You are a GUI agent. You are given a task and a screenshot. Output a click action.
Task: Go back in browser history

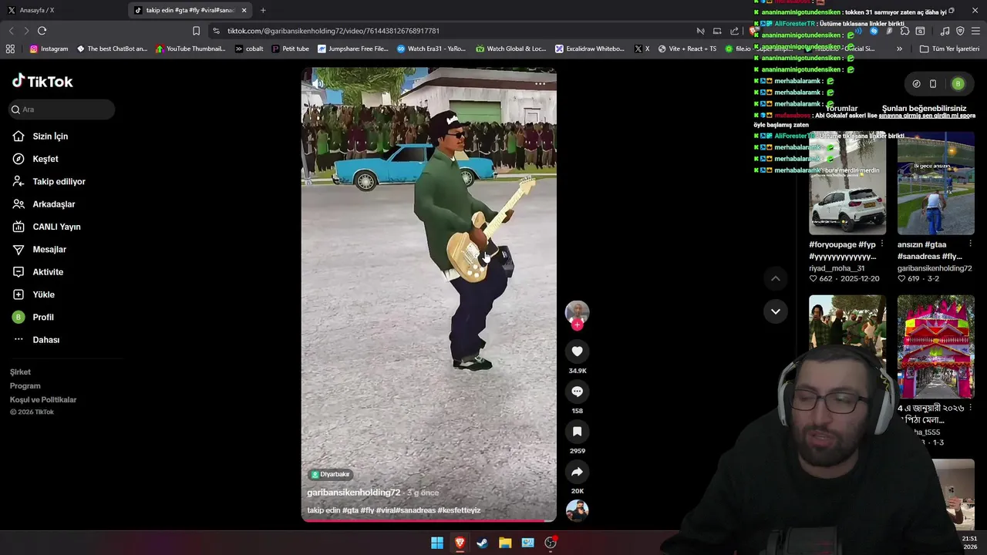tap(11, 31)
